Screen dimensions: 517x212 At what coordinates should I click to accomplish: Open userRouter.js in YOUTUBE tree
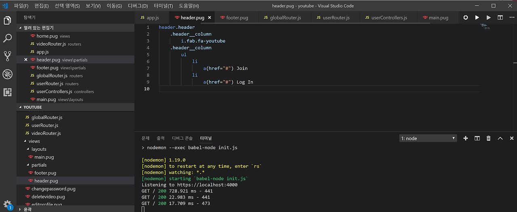76,125
